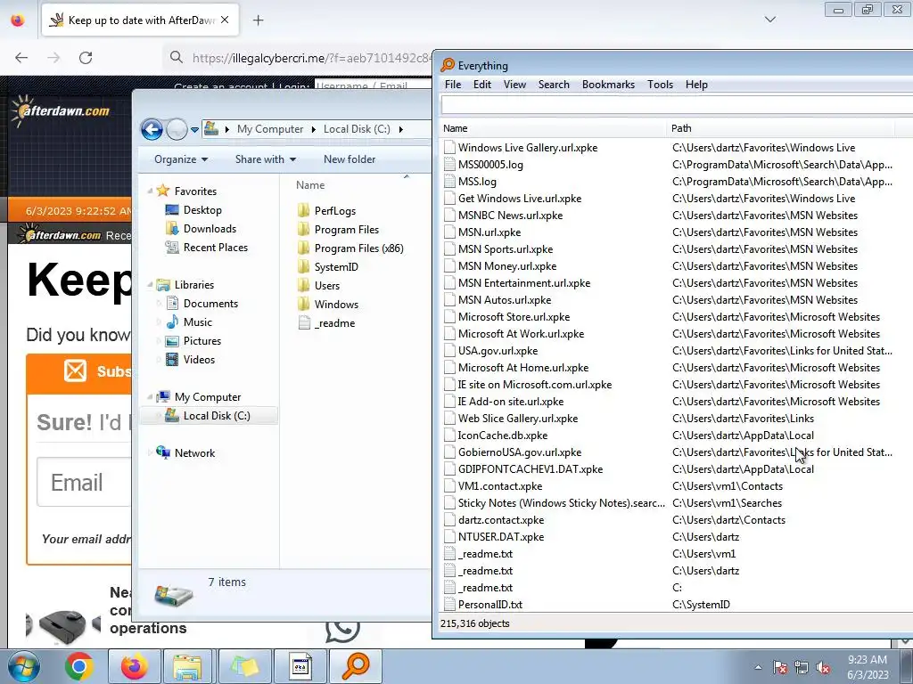Click the Firefox reload button
Image resolution: width=913 pixels, height=684 pixels.
(x=86, y=58)
